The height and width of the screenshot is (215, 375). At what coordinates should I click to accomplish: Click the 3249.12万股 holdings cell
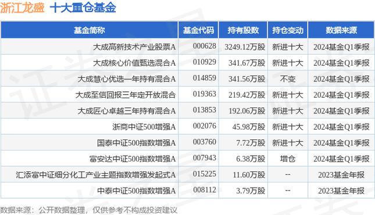[x=245, y=47]
